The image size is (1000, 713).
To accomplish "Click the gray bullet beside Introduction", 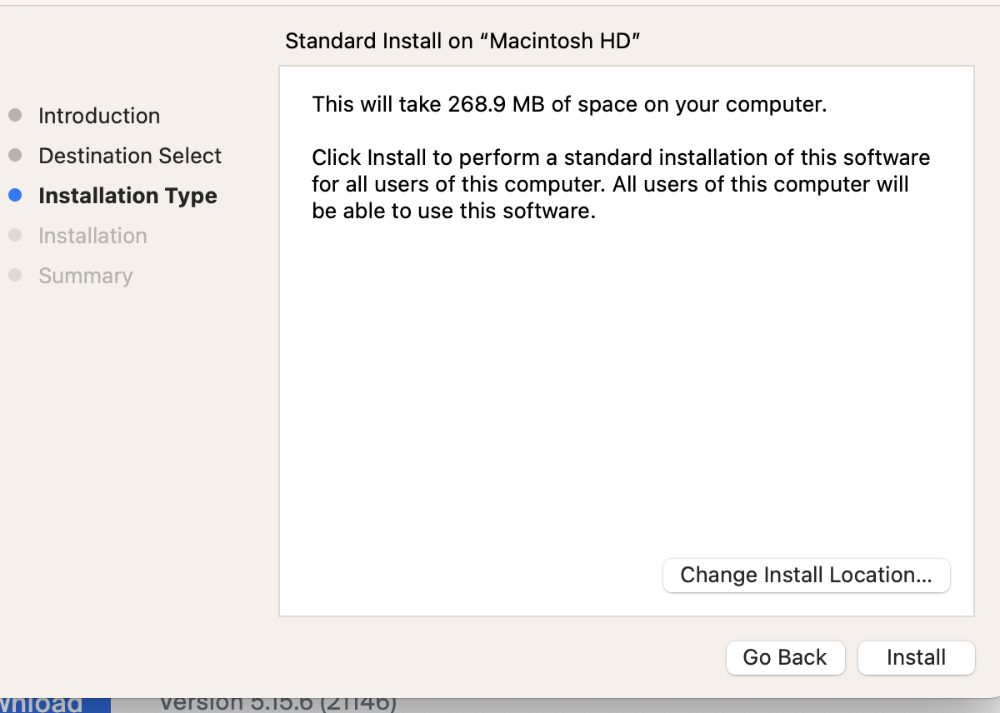I will [x=15, y=116].
